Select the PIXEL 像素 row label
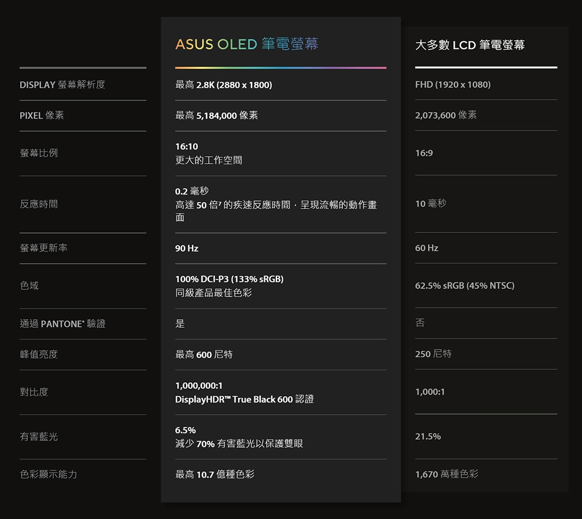The image size is (582, 519). pyautogui.click(x=42, y=115)
